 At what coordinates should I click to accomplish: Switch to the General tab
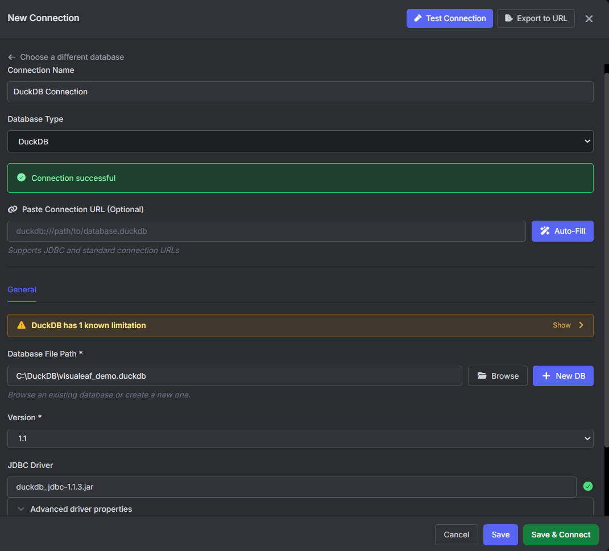(x=22, y=289)
